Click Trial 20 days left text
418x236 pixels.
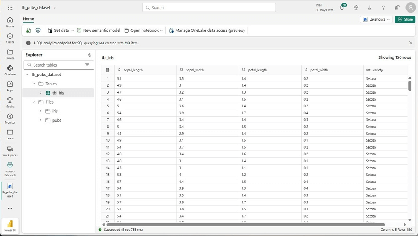pyautogui.click(x=324, y=7)
